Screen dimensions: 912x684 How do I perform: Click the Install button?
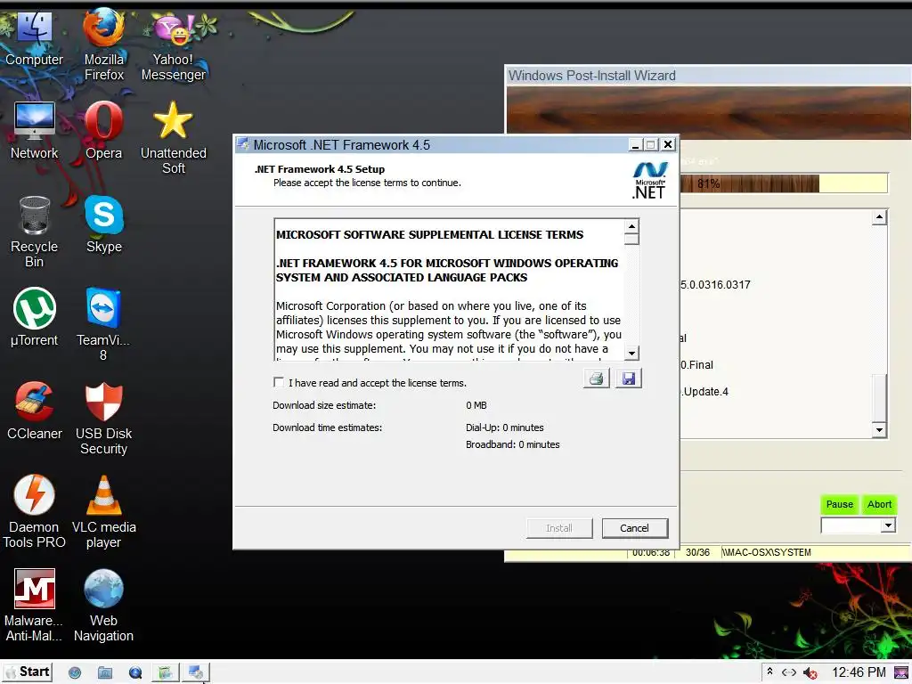[x=559, y=528]
